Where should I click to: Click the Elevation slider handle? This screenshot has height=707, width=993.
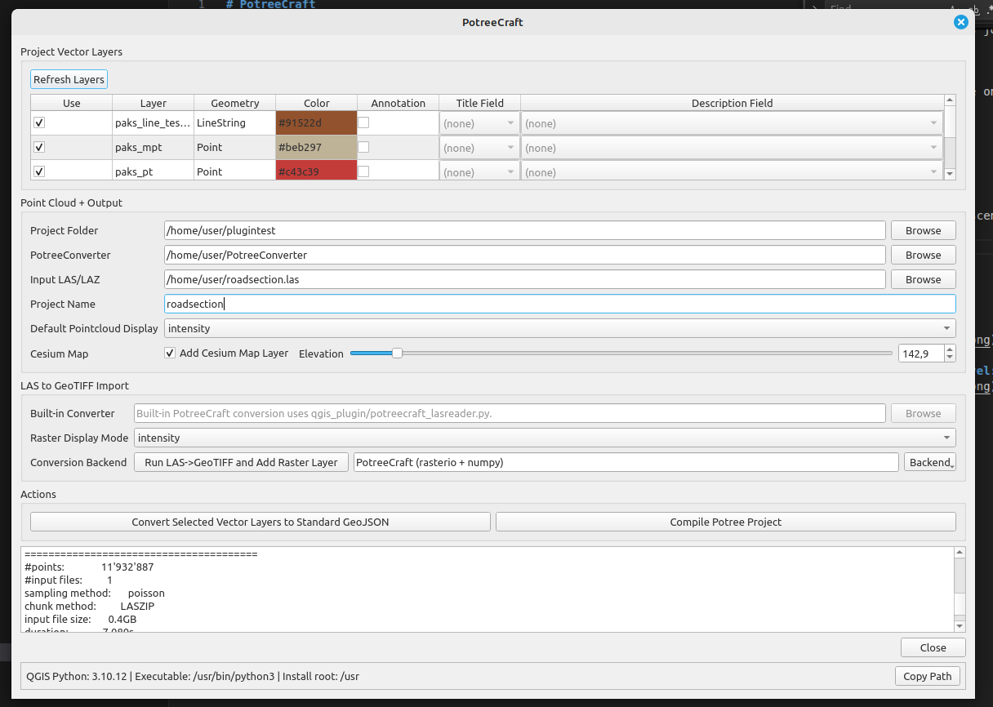coord(397,353)
